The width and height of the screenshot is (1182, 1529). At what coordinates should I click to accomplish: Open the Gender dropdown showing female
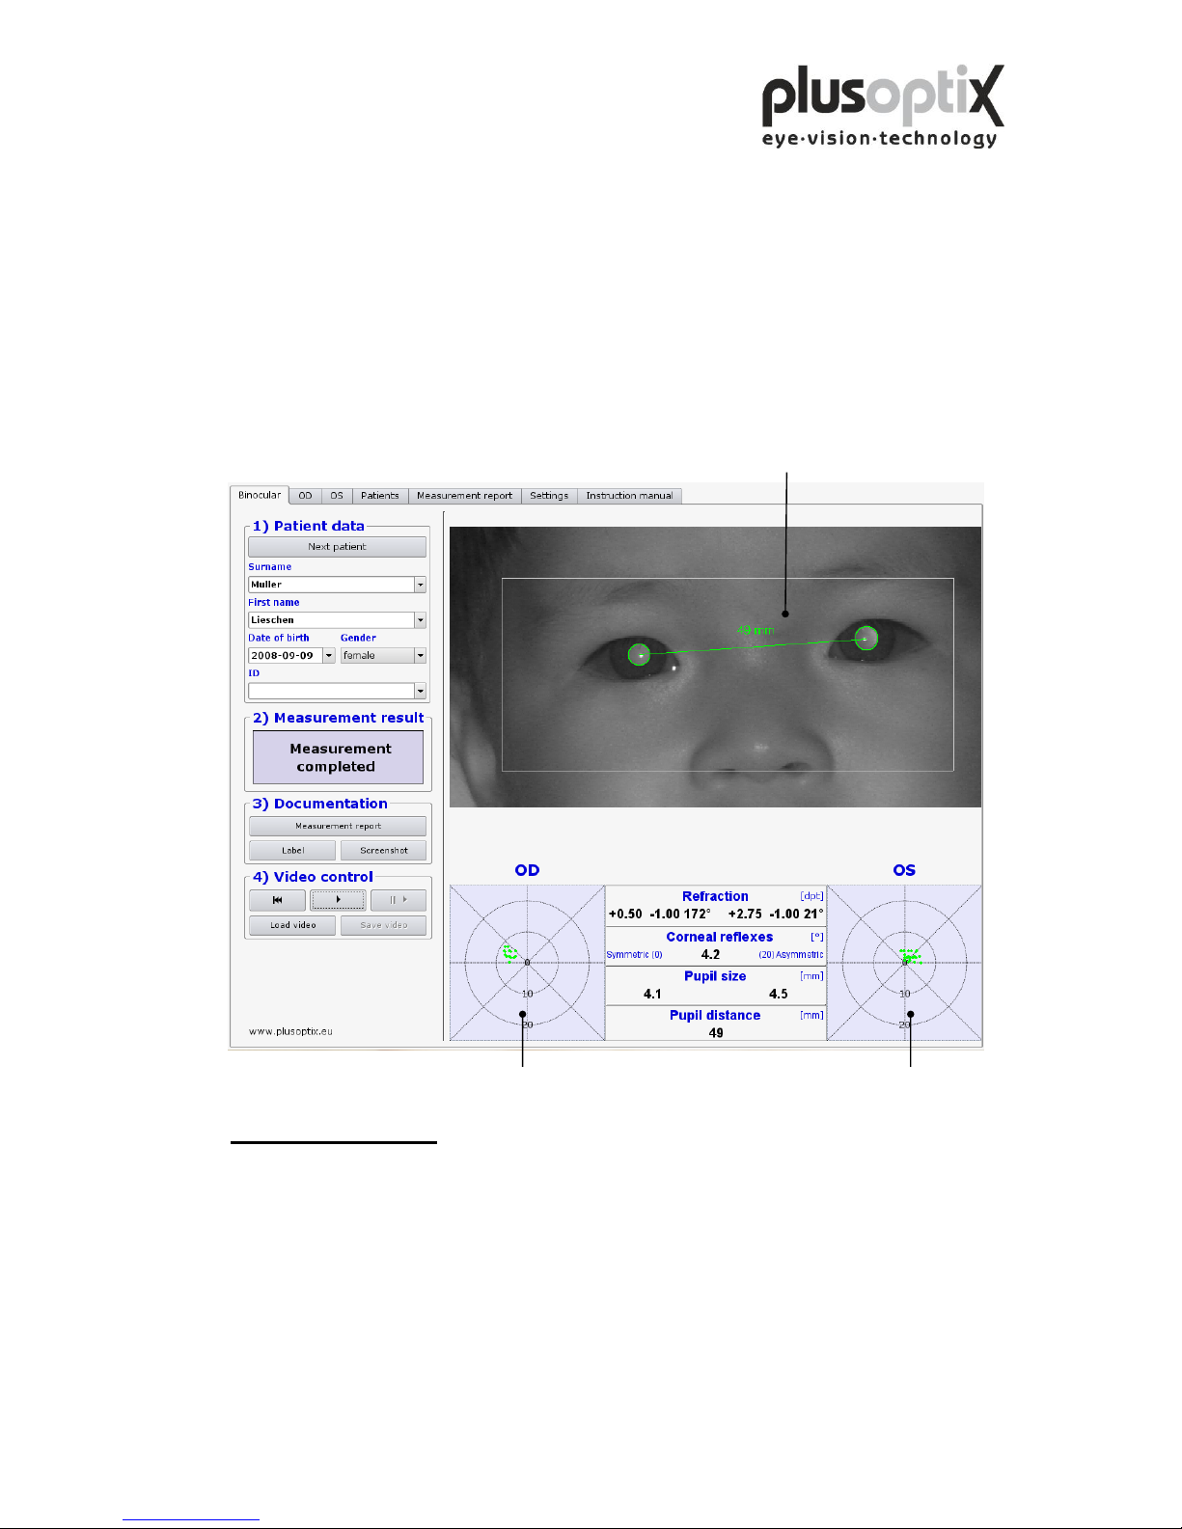pyautogui.click(x=383, y=656)
